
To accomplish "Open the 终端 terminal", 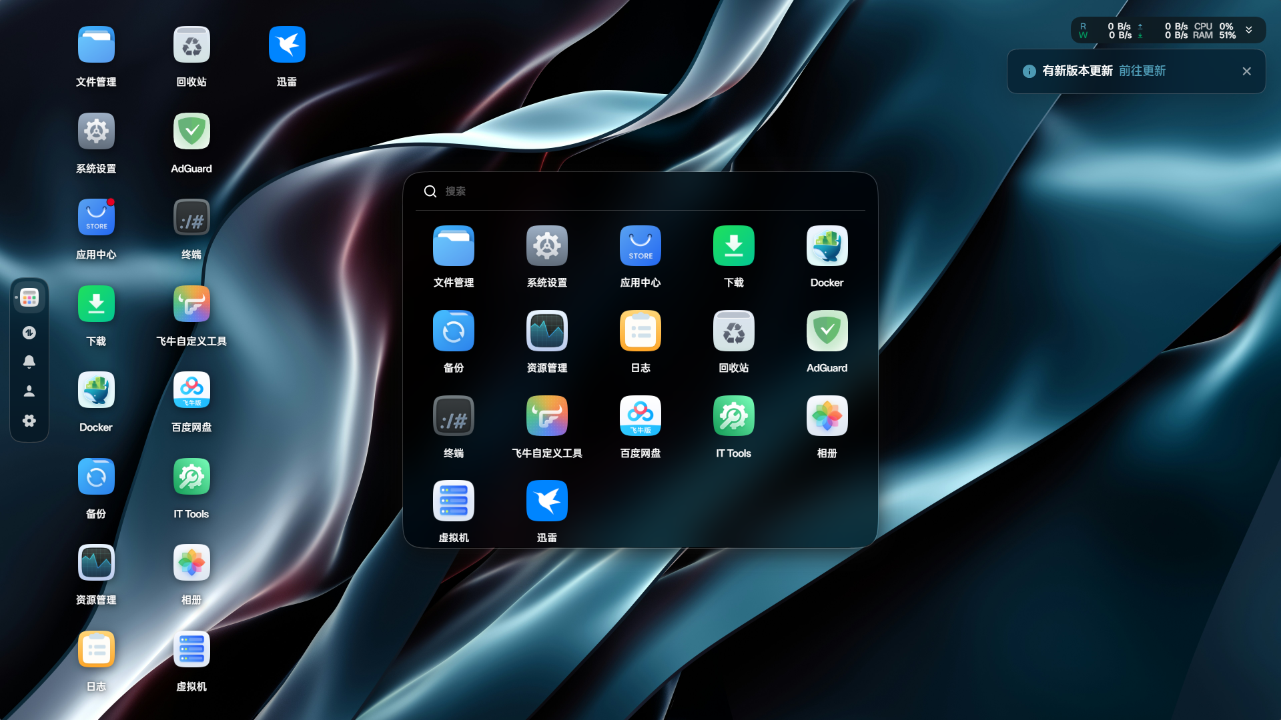I will pyautogui.click(x=454, y=415).
